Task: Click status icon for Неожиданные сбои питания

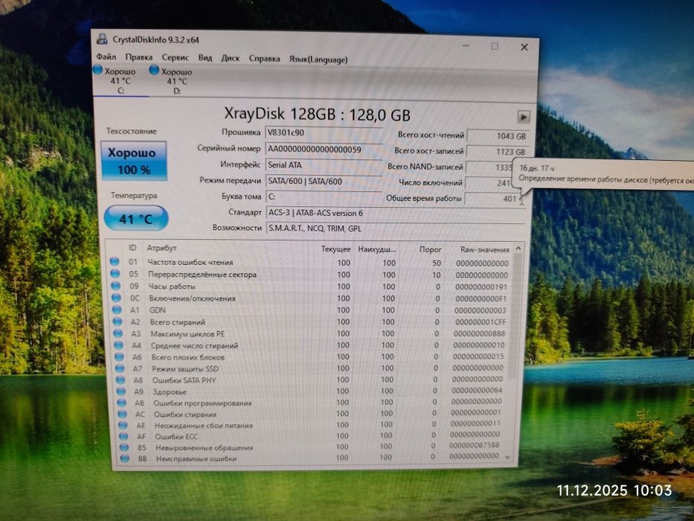Action: click(123, 425)
